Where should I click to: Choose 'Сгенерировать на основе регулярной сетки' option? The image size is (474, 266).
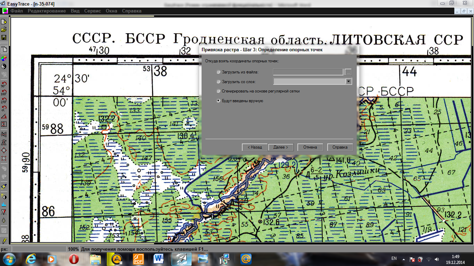pyautogui.click(x=218, y=91)
